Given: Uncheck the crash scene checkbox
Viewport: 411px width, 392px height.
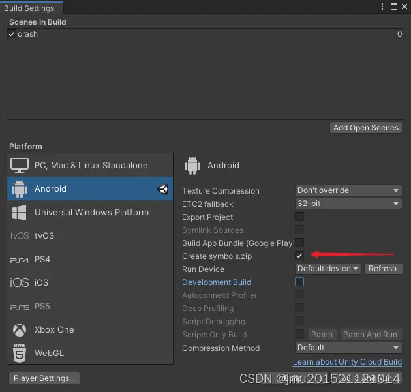Looking at the screenshot, I should click(x=12, y=34).
